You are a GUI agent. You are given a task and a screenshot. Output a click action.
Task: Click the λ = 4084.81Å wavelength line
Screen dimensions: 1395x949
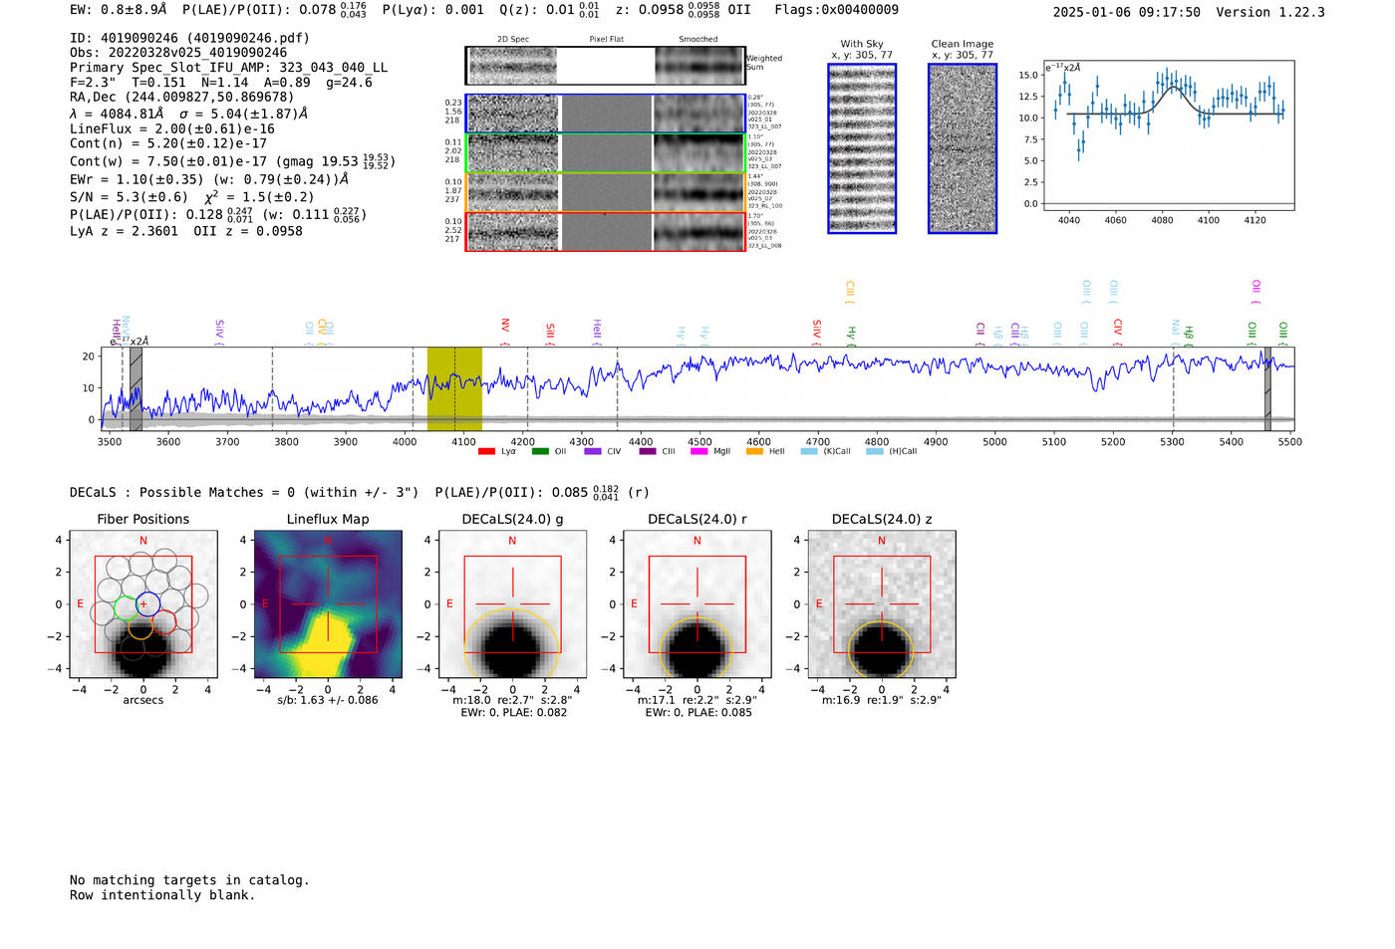(189, 114)
